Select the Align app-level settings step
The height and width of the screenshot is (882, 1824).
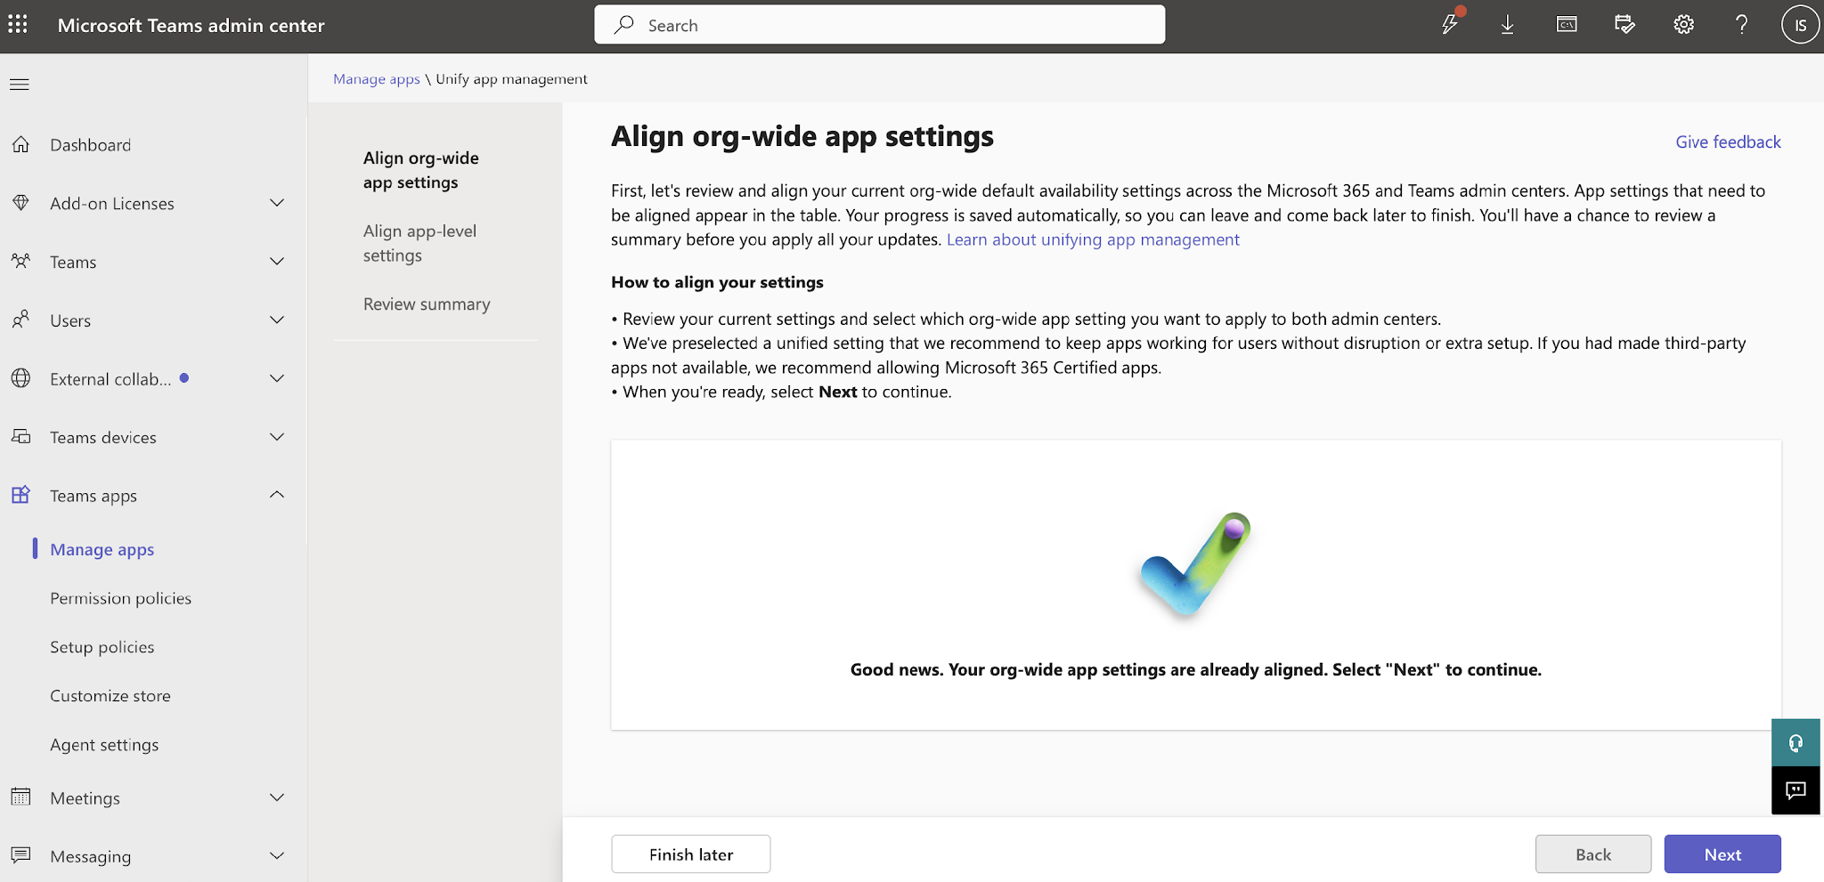pos(420,243)
